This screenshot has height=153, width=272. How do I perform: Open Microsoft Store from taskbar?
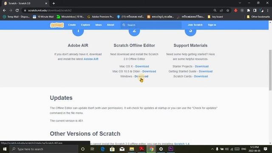point(112,149)
